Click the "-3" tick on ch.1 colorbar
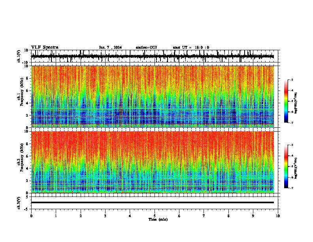The width and height of the screenshot is (313, 242). pos(292,79)
